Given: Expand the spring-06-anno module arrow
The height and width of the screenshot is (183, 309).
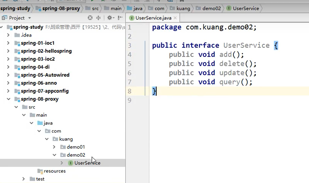Looking at the screenshot, I should 8,83.
